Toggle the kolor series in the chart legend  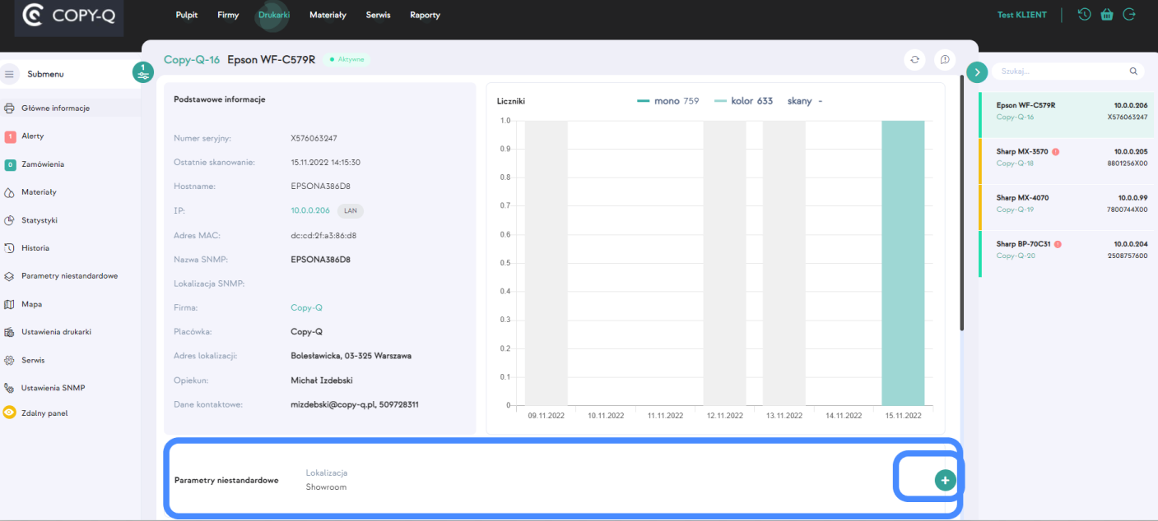click(743, 101)
